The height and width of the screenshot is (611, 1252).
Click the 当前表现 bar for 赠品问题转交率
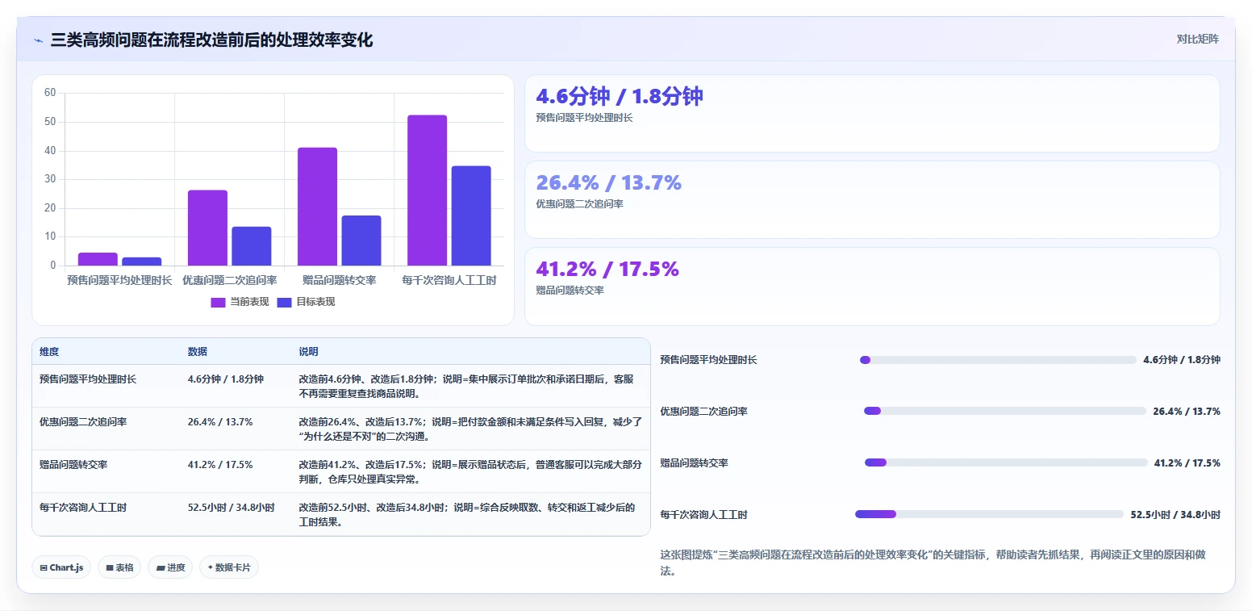(x=317, y=207)
